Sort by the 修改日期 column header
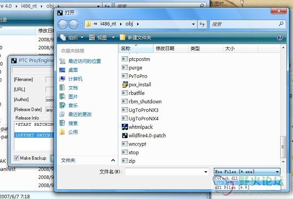The width and height of the screenshot is (293, 199). tap(170, 49)
